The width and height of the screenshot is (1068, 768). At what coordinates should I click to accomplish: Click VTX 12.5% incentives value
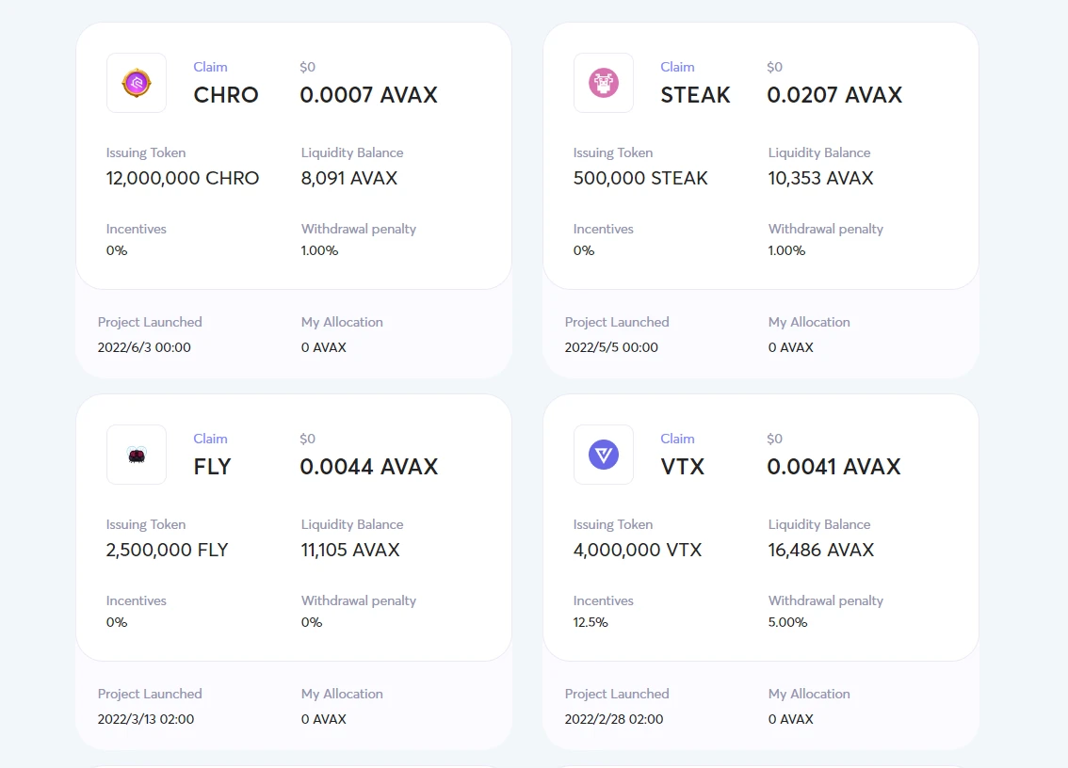click(591, 622)
